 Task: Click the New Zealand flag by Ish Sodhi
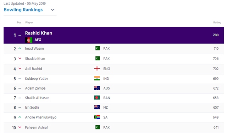pos(97,107)
